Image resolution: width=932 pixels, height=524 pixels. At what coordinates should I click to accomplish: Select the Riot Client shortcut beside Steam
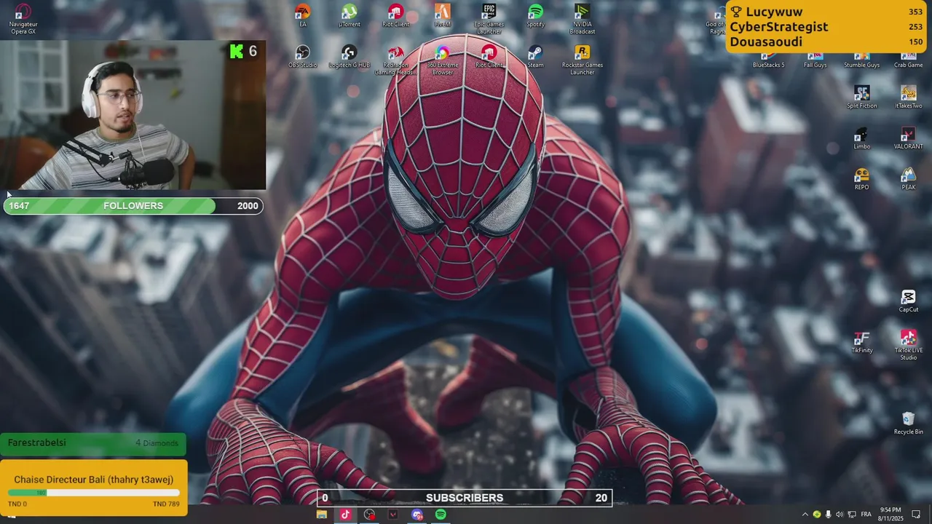click(489, 56)
